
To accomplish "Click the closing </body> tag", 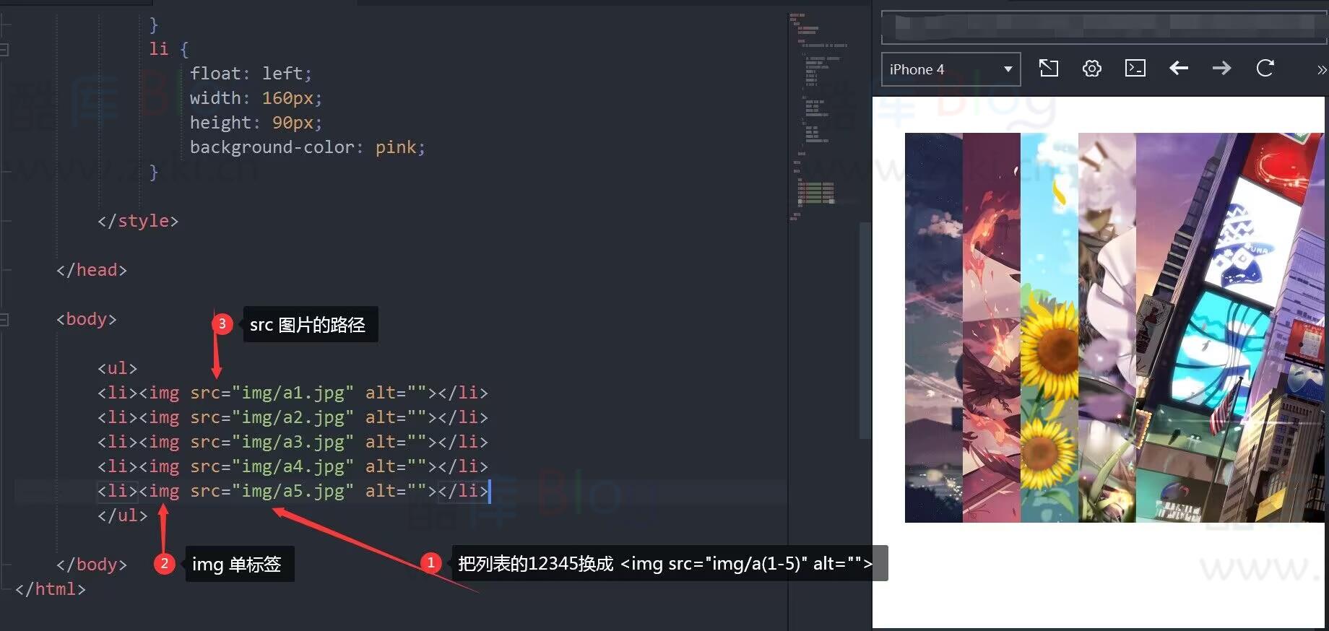I will coord(92,565).
